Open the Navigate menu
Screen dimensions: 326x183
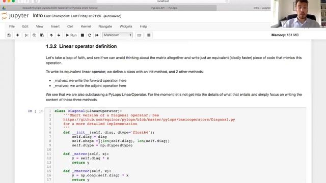[105, 26]
